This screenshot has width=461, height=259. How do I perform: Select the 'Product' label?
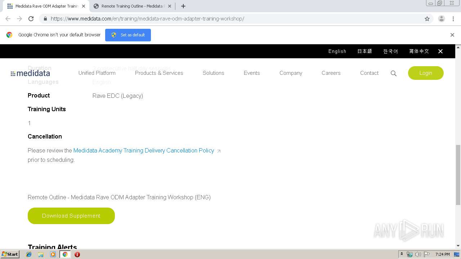39,95
